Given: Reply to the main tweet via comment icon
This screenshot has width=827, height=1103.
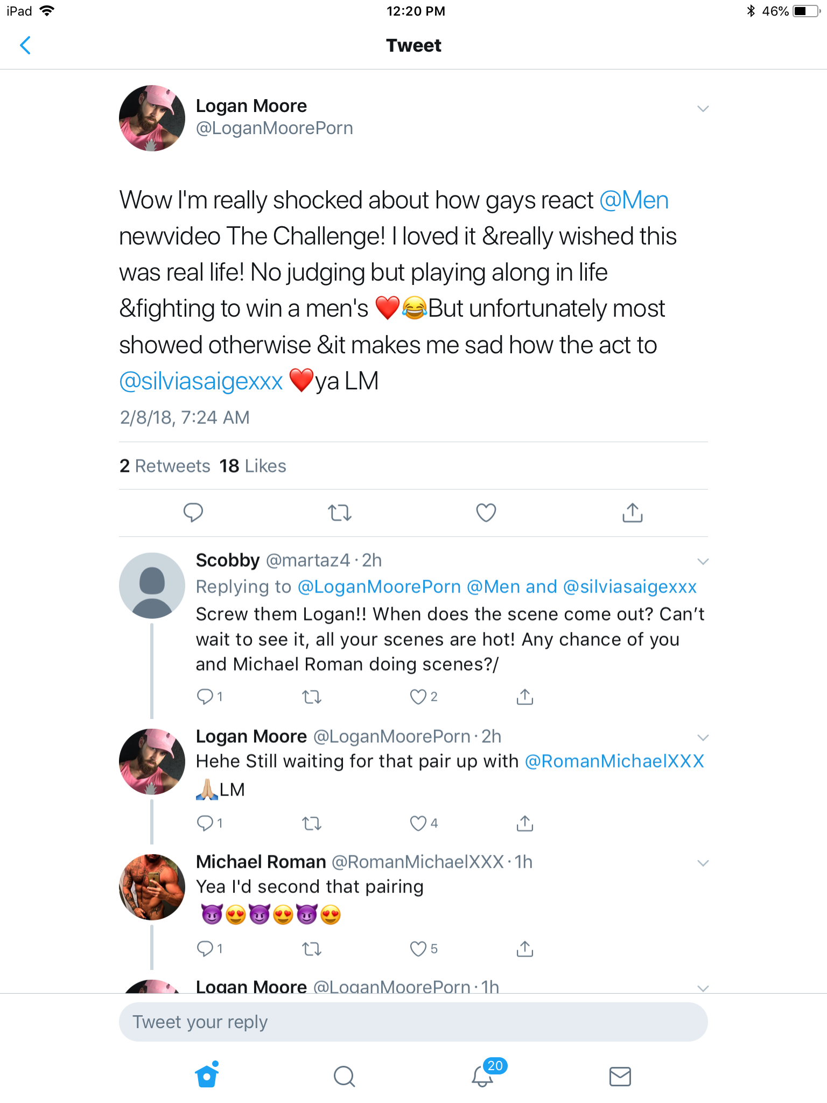Looking at the screenshot, I should click(193, 512).
